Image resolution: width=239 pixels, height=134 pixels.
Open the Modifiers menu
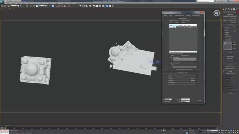pyautogui.click(x=31, y=3)
